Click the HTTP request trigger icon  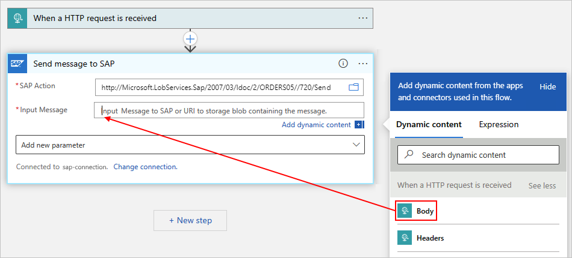17,18
